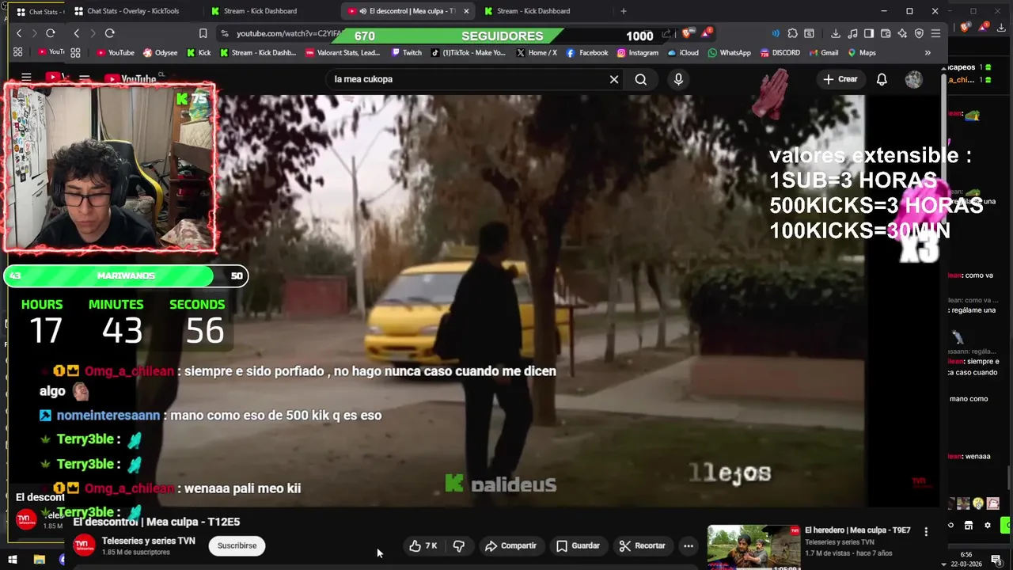Close the El descontrol tab
1013x570 pixels.
pyautogui.click(x=466, y=11)
